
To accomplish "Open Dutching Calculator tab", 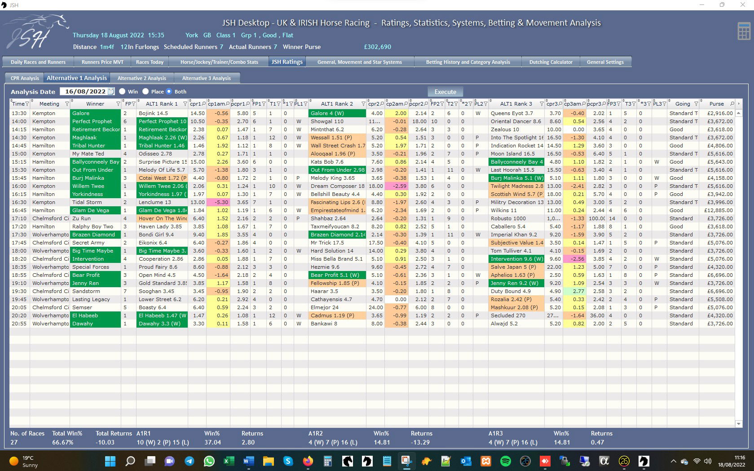I will 551,62.
